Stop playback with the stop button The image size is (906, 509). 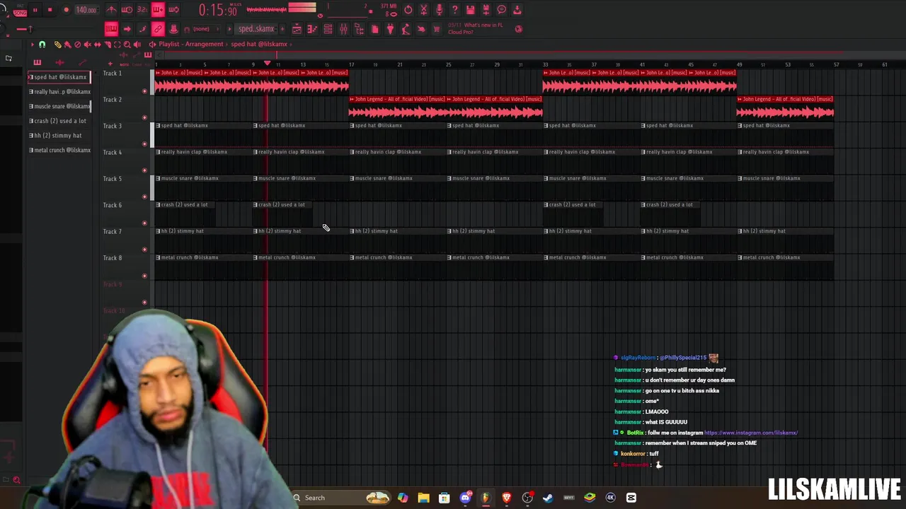[x=50, y=10]
